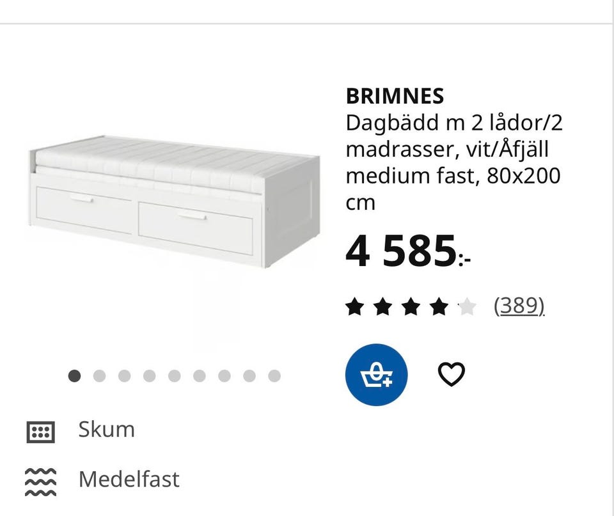614x516 pixels.
Task: Open the 389 reviews link
Action: [x=519, y=307]
